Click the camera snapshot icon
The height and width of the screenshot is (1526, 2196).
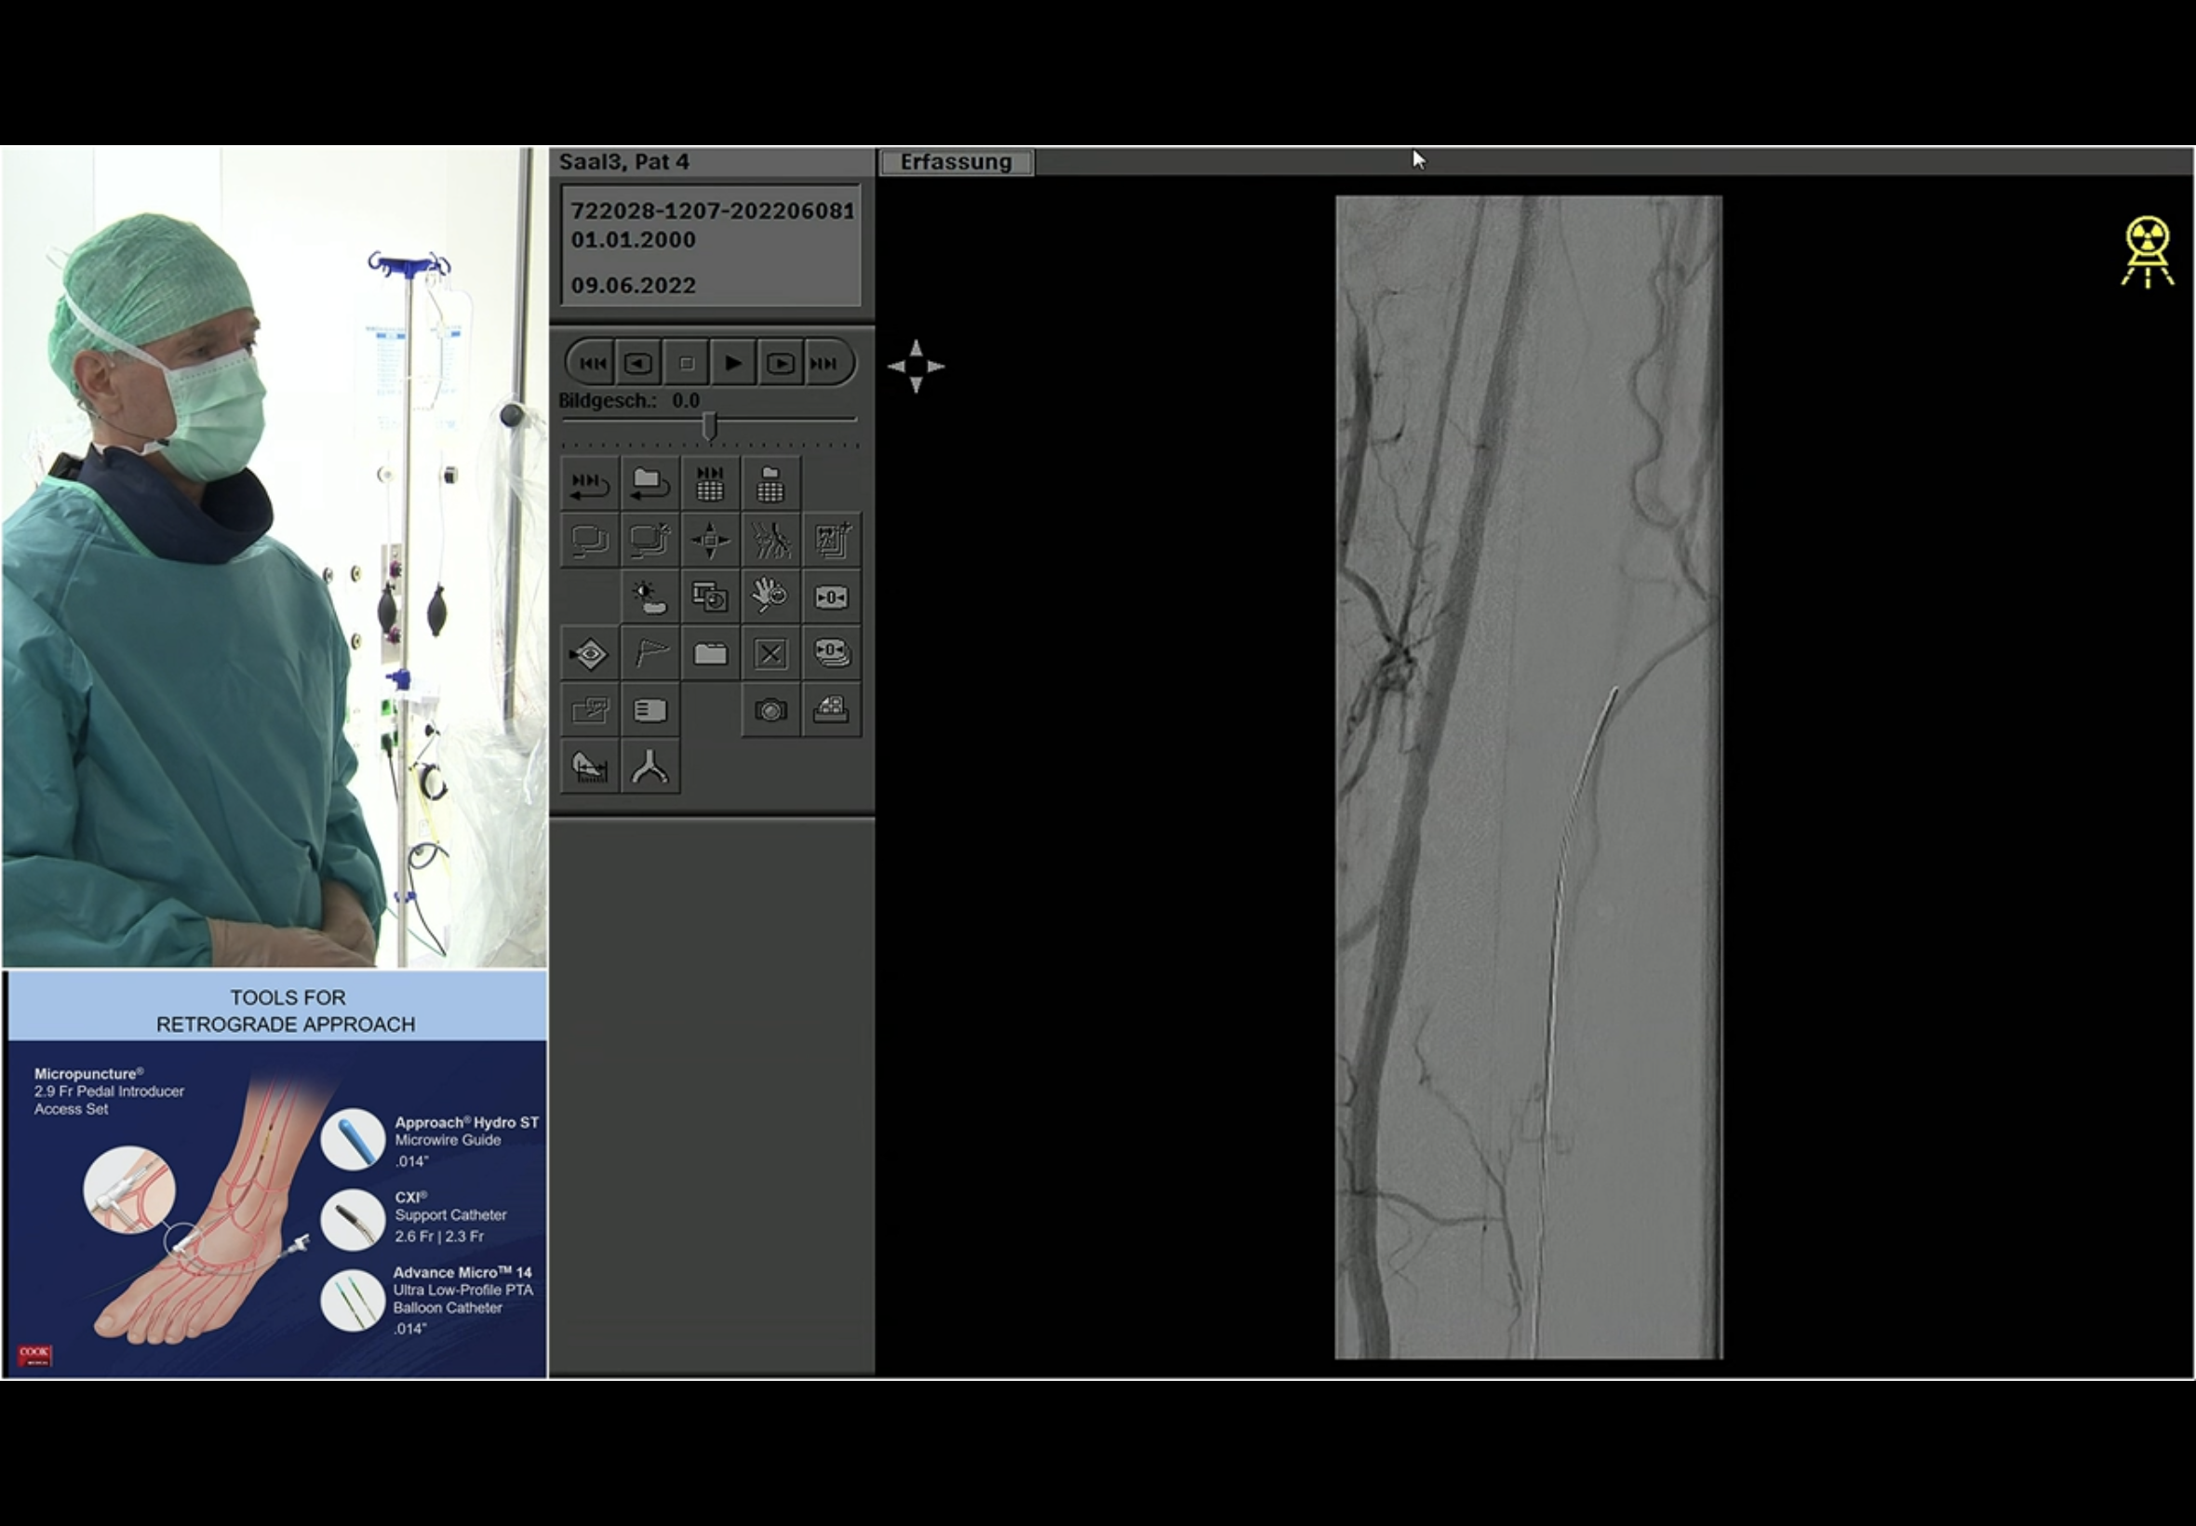coord(770,710)
